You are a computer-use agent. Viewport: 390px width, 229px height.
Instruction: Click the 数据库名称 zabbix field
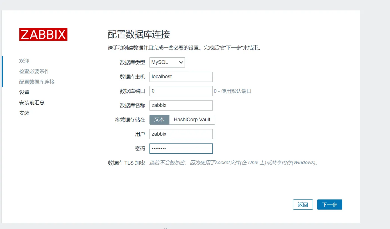click(181, 105)
